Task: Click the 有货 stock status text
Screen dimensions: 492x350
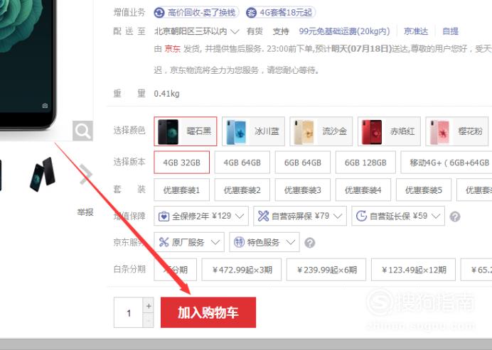Action: [x=255, y=31]
